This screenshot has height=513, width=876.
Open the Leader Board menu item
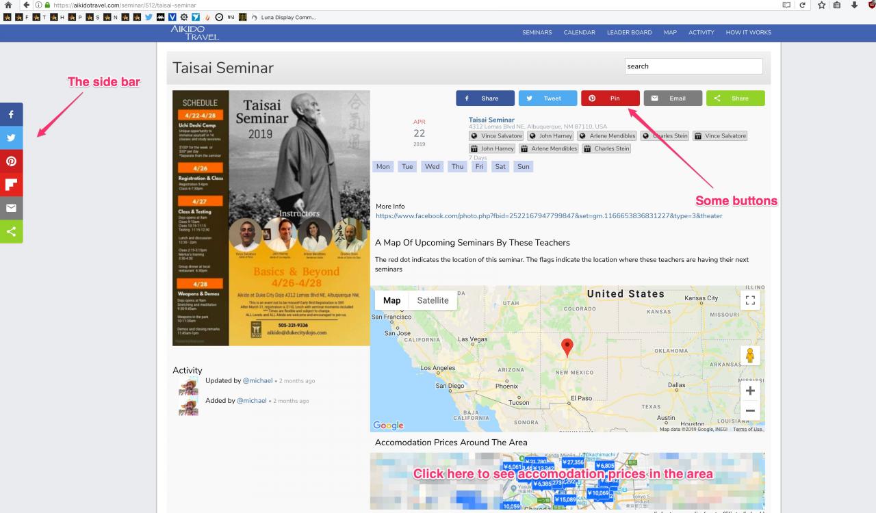[x=629, y=32]
